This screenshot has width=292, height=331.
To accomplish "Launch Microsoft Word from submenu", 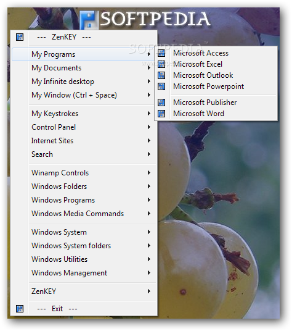I will pos(216,114).
